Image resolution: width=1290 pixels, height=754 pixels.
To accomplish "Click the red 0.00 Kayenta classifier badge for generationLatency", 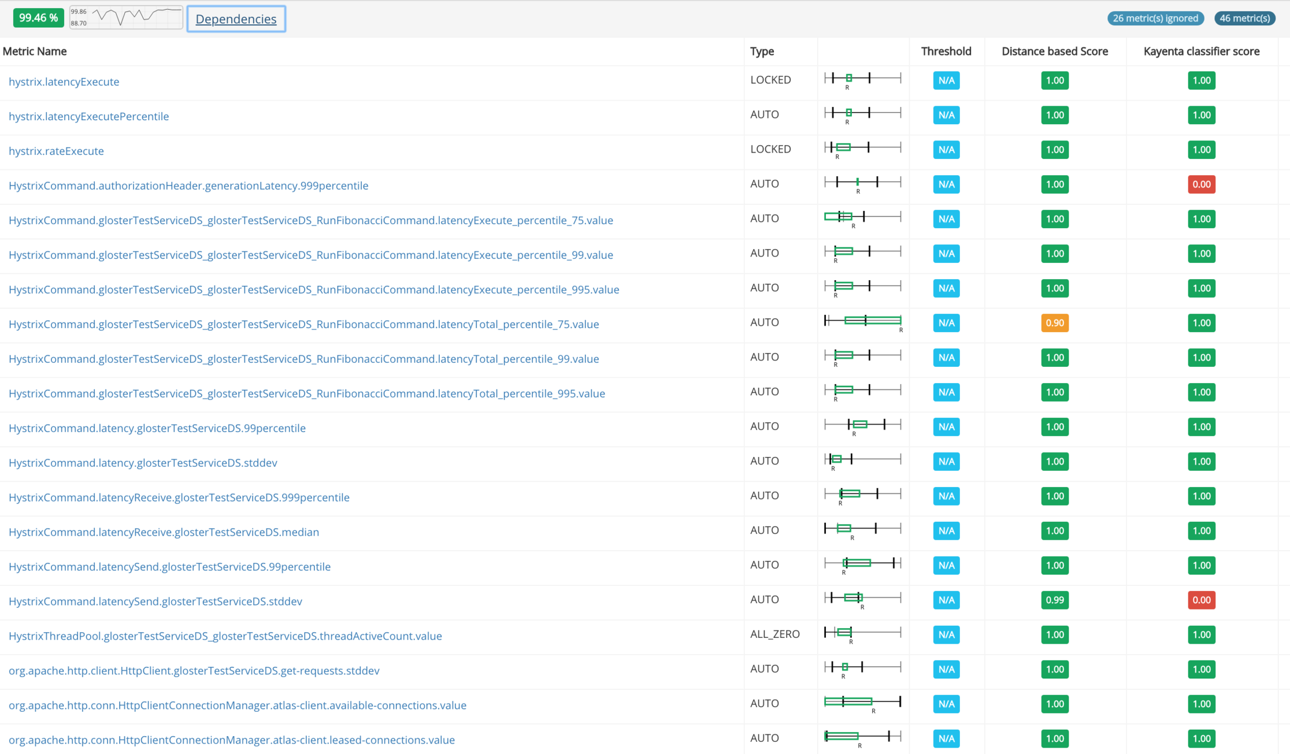I will click(x=1202, y=184).
